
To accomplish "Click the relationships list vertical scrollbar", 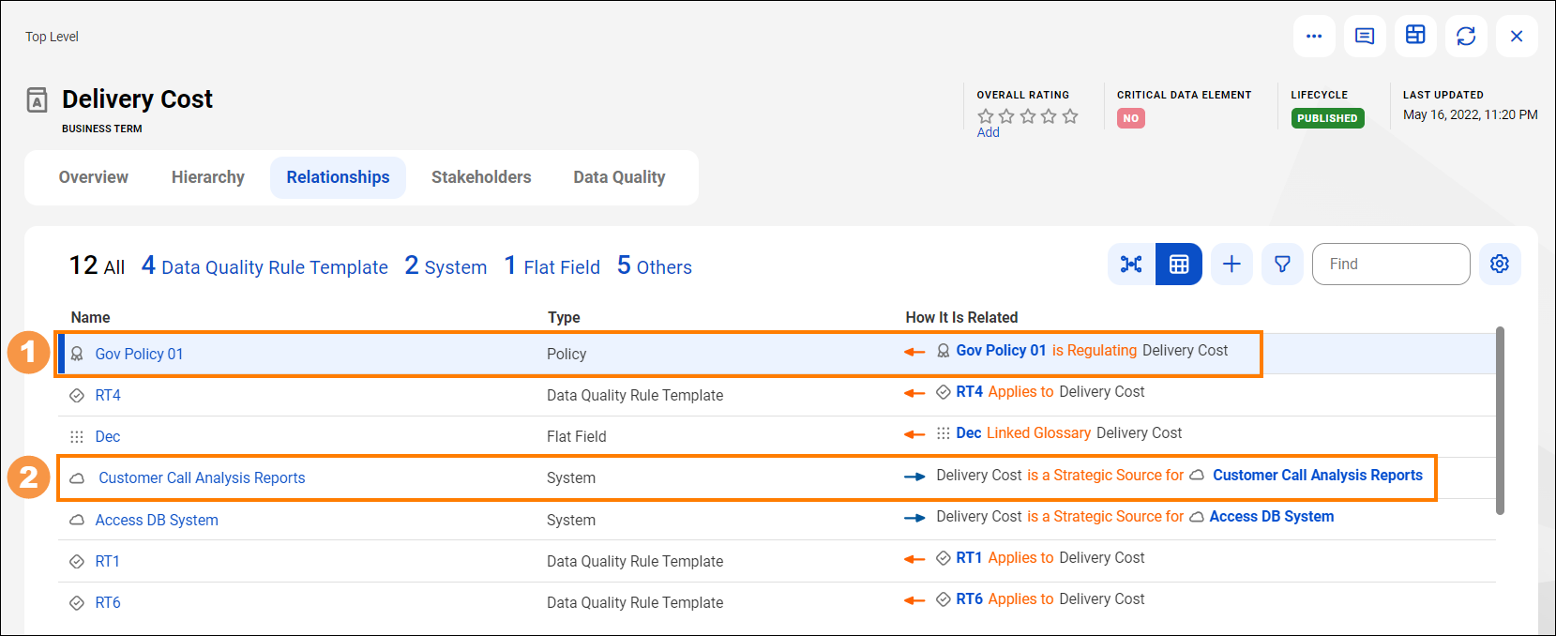I will [1500, 420].
